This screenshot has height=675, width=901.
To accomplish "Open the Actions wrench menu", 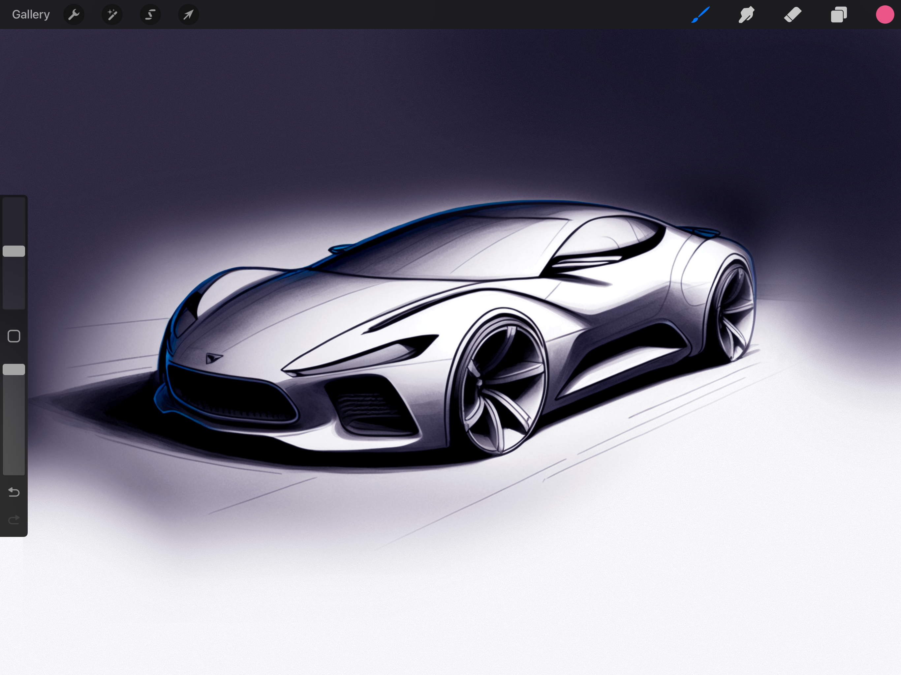I will point(74,14).
